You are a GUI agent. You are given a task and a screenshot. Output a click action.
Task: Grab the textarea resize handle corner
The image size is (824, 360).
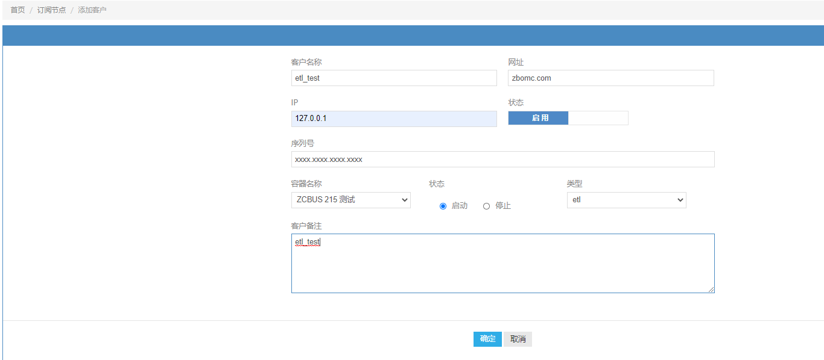point(711,290)
